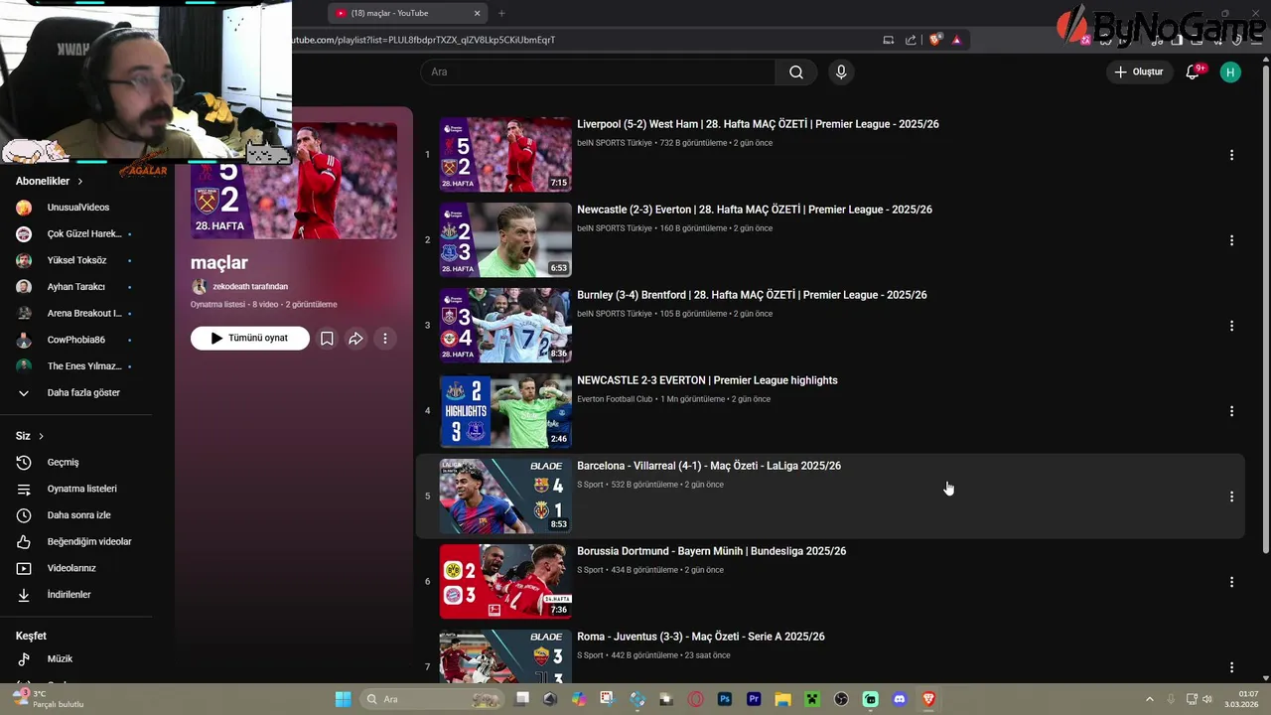Viewport: 1271px width, 715px height.
Task: Click S Sport channel under Barcelona video
Action: (x=590, y=485)
